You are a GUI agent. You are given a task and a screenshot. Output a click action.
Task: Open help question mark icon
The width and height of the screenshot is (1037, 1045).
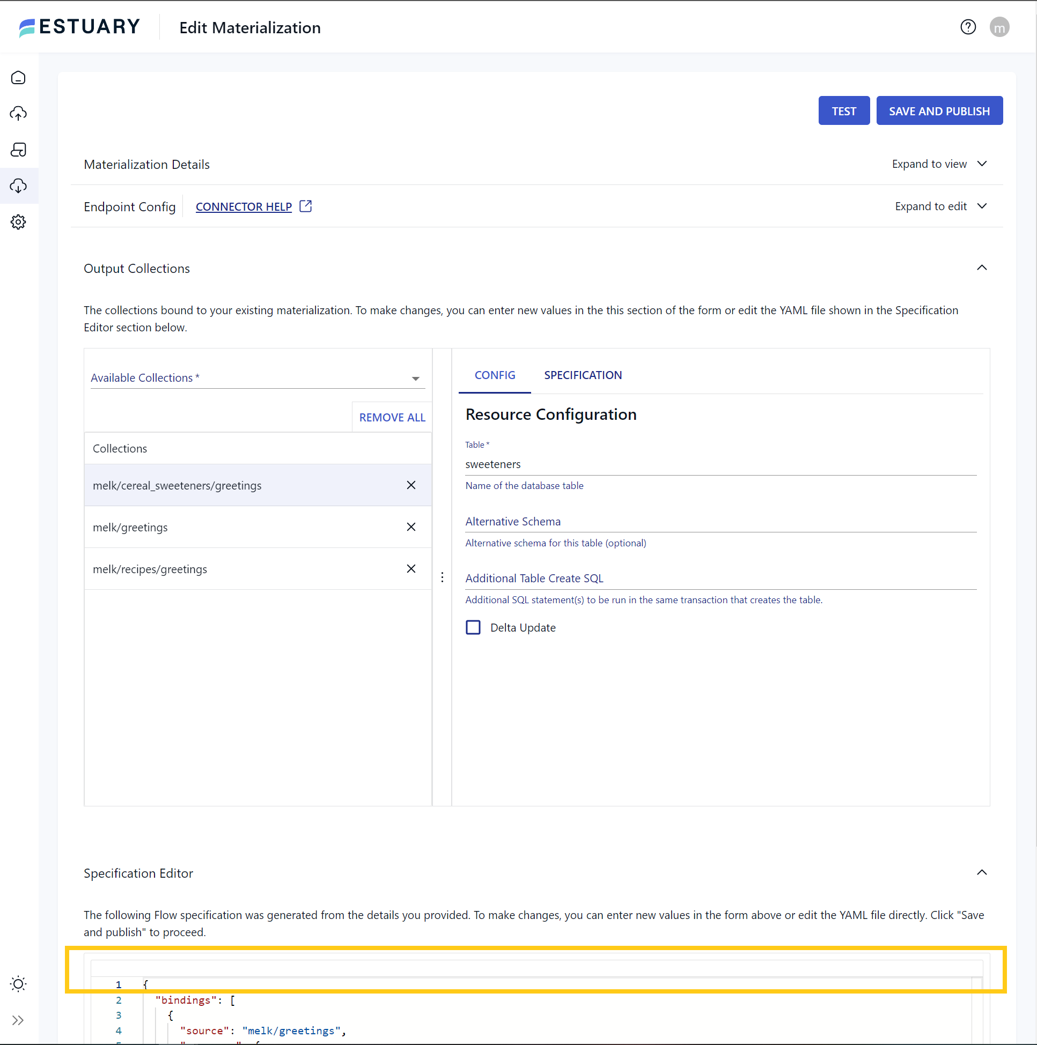pyautogui.click(x=968, y=27)
